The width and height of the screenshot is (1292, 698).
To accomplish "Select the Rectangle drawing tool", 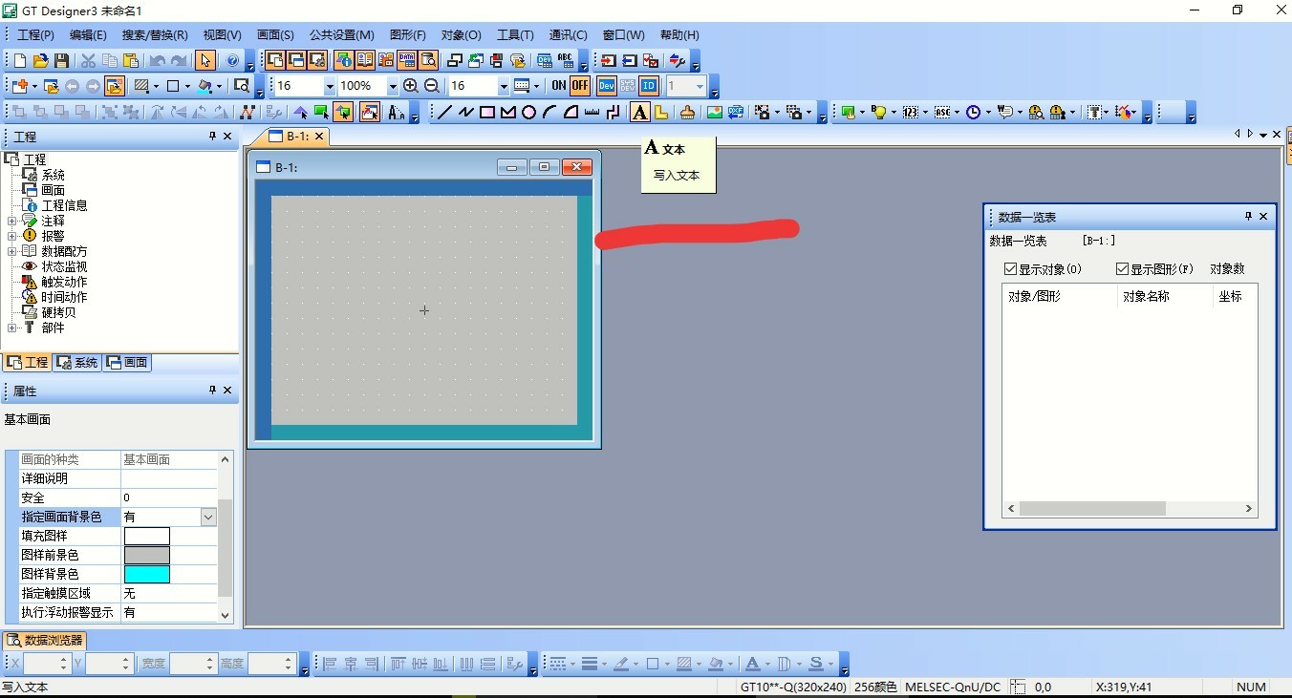I will pos(487,112).
